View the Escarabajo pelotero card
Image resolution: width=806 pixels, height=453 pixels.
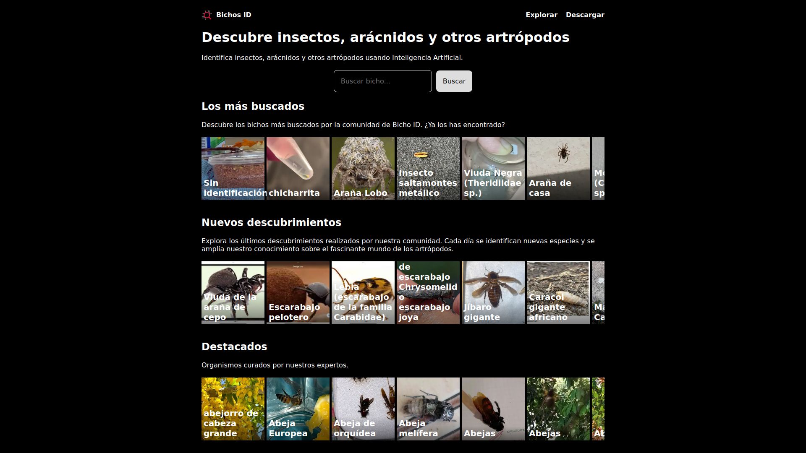298,293
